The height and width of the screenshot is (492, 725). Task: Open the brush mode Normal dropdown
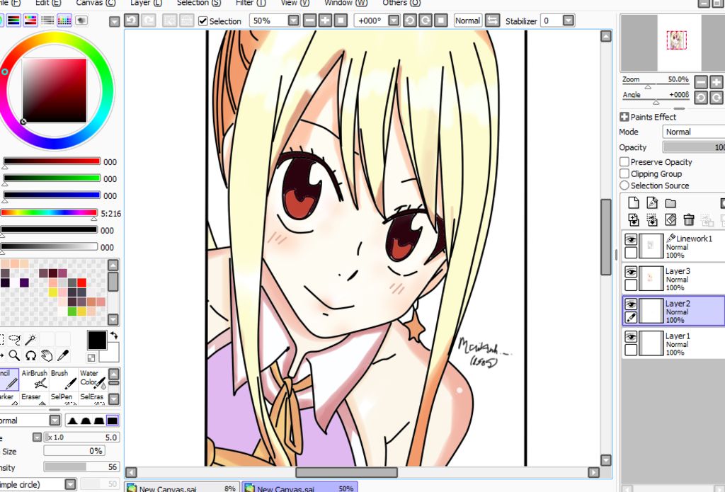click(x=55, y=421)
